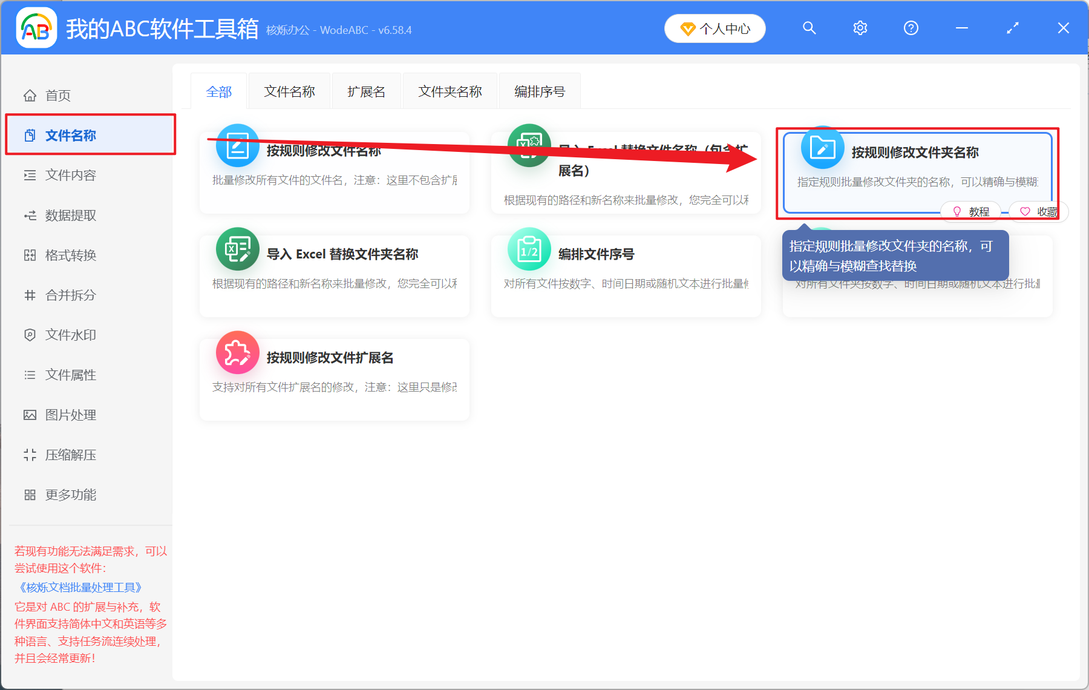Select the 全部 tab

pyautogui.click(x=219, y=91)
